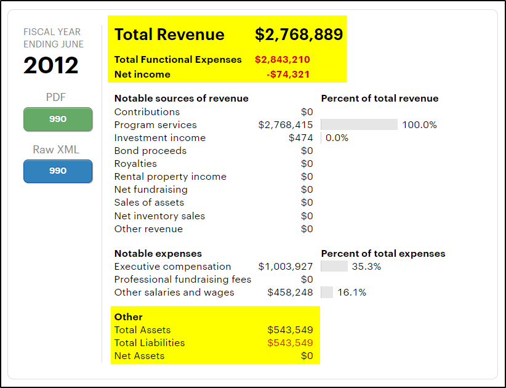Image resolution: width=506 pixels, height=388 pixels.
Task: Click the "Notable sources of revenue" heading
Action: (182, 99)
